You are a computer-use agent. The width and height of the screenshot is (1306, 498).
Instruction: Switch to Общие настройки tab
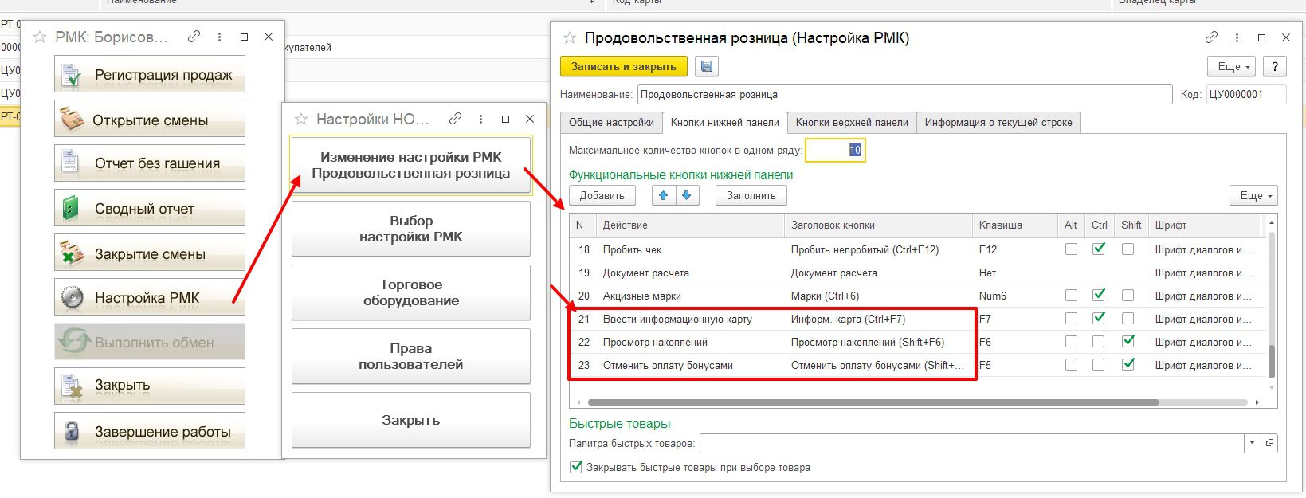coord(611,123)
